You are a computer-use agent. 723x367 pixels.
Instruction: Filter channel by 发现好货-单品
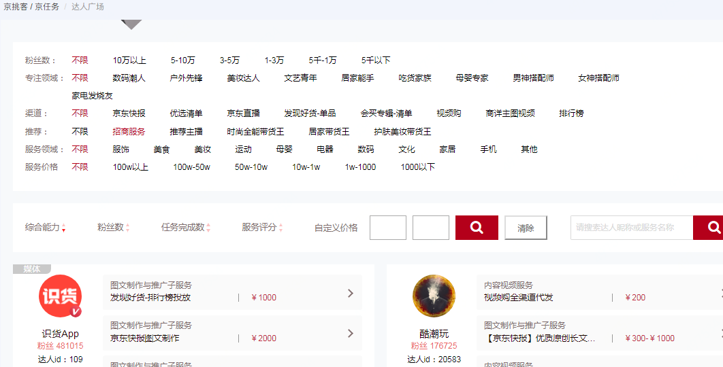point(310,113)
